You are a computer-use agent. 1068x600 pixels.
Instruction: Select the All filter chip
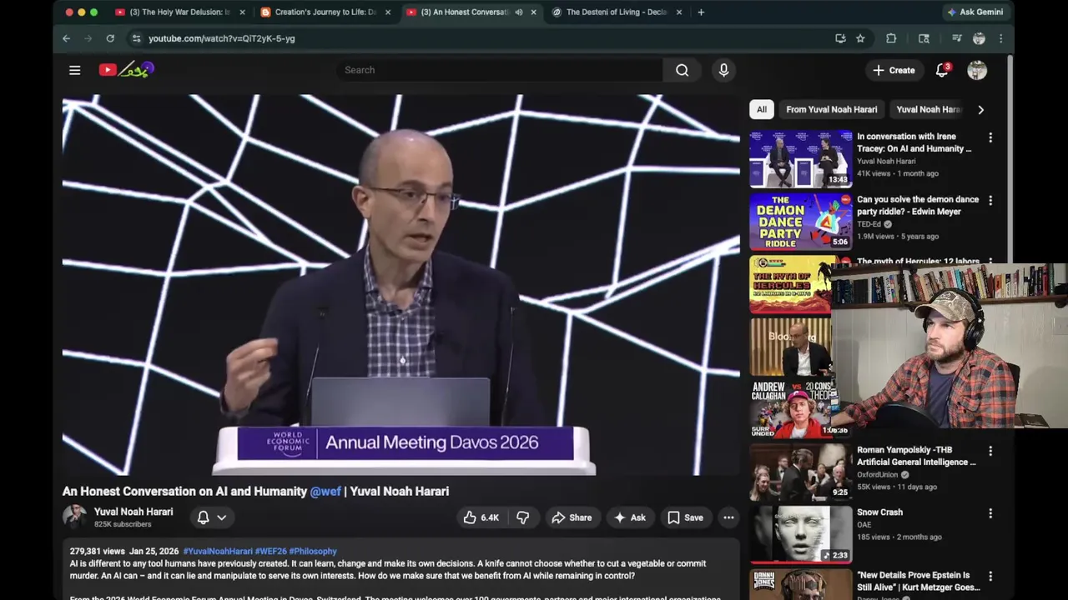tap(762, 109)
